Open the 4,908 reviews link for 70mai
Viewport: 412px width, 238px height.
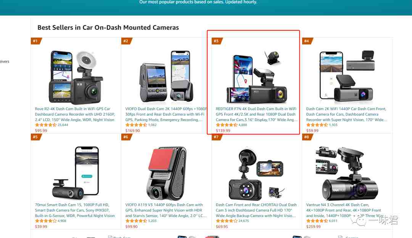[x=62, y=221]
